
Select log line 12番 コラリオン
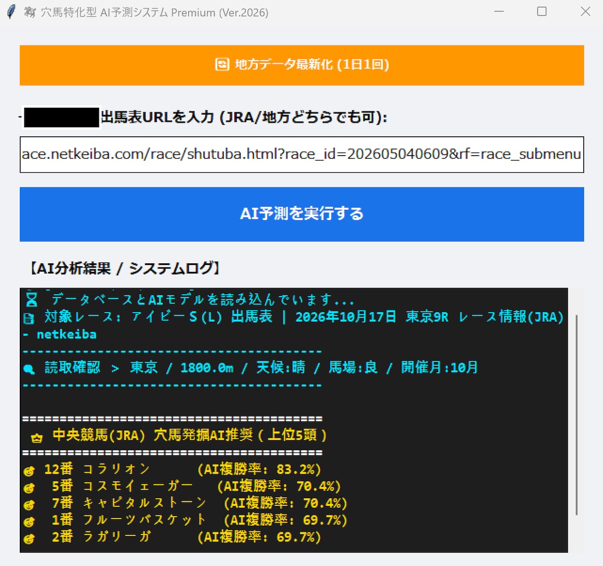point(172,469)
